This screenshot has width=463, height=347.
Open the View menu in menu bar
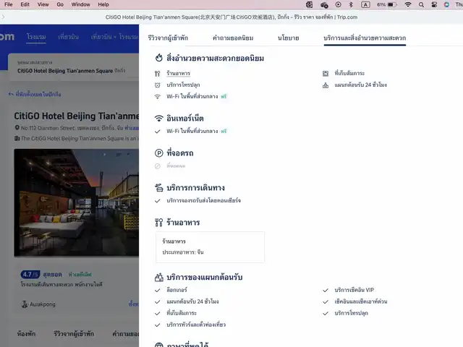pos(43,4)
